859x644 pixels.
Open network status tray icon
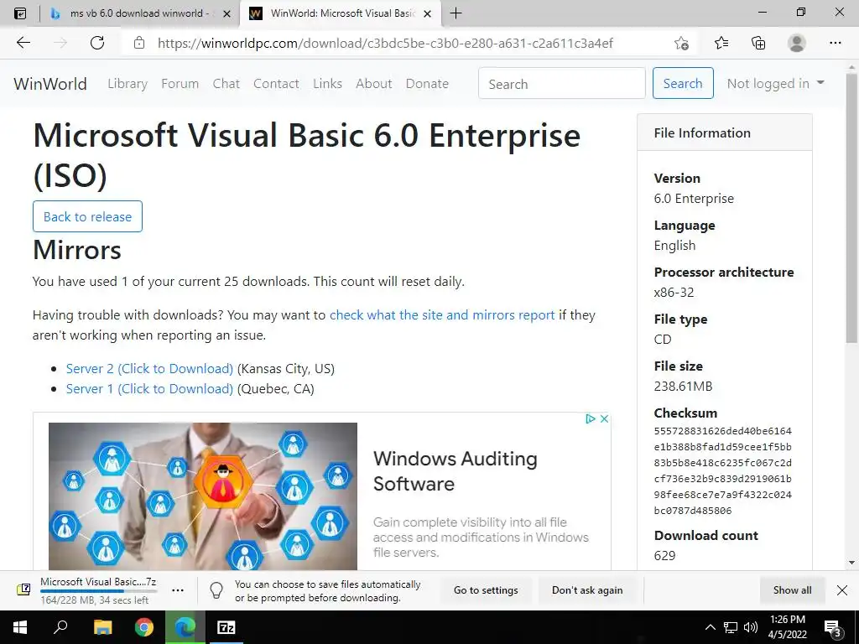click(x=731, y=627)
